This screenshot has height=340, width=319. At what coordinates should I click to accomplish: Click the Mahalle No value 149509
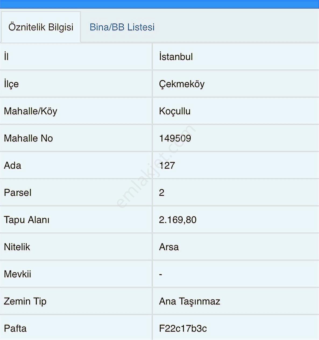[x=175, y=138]
